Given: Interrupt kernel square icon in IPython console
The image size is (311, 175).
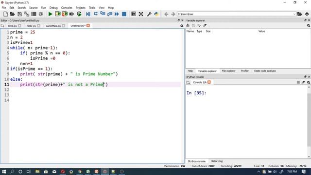Looking at the screenshot, I should click(x=298, y=82).
